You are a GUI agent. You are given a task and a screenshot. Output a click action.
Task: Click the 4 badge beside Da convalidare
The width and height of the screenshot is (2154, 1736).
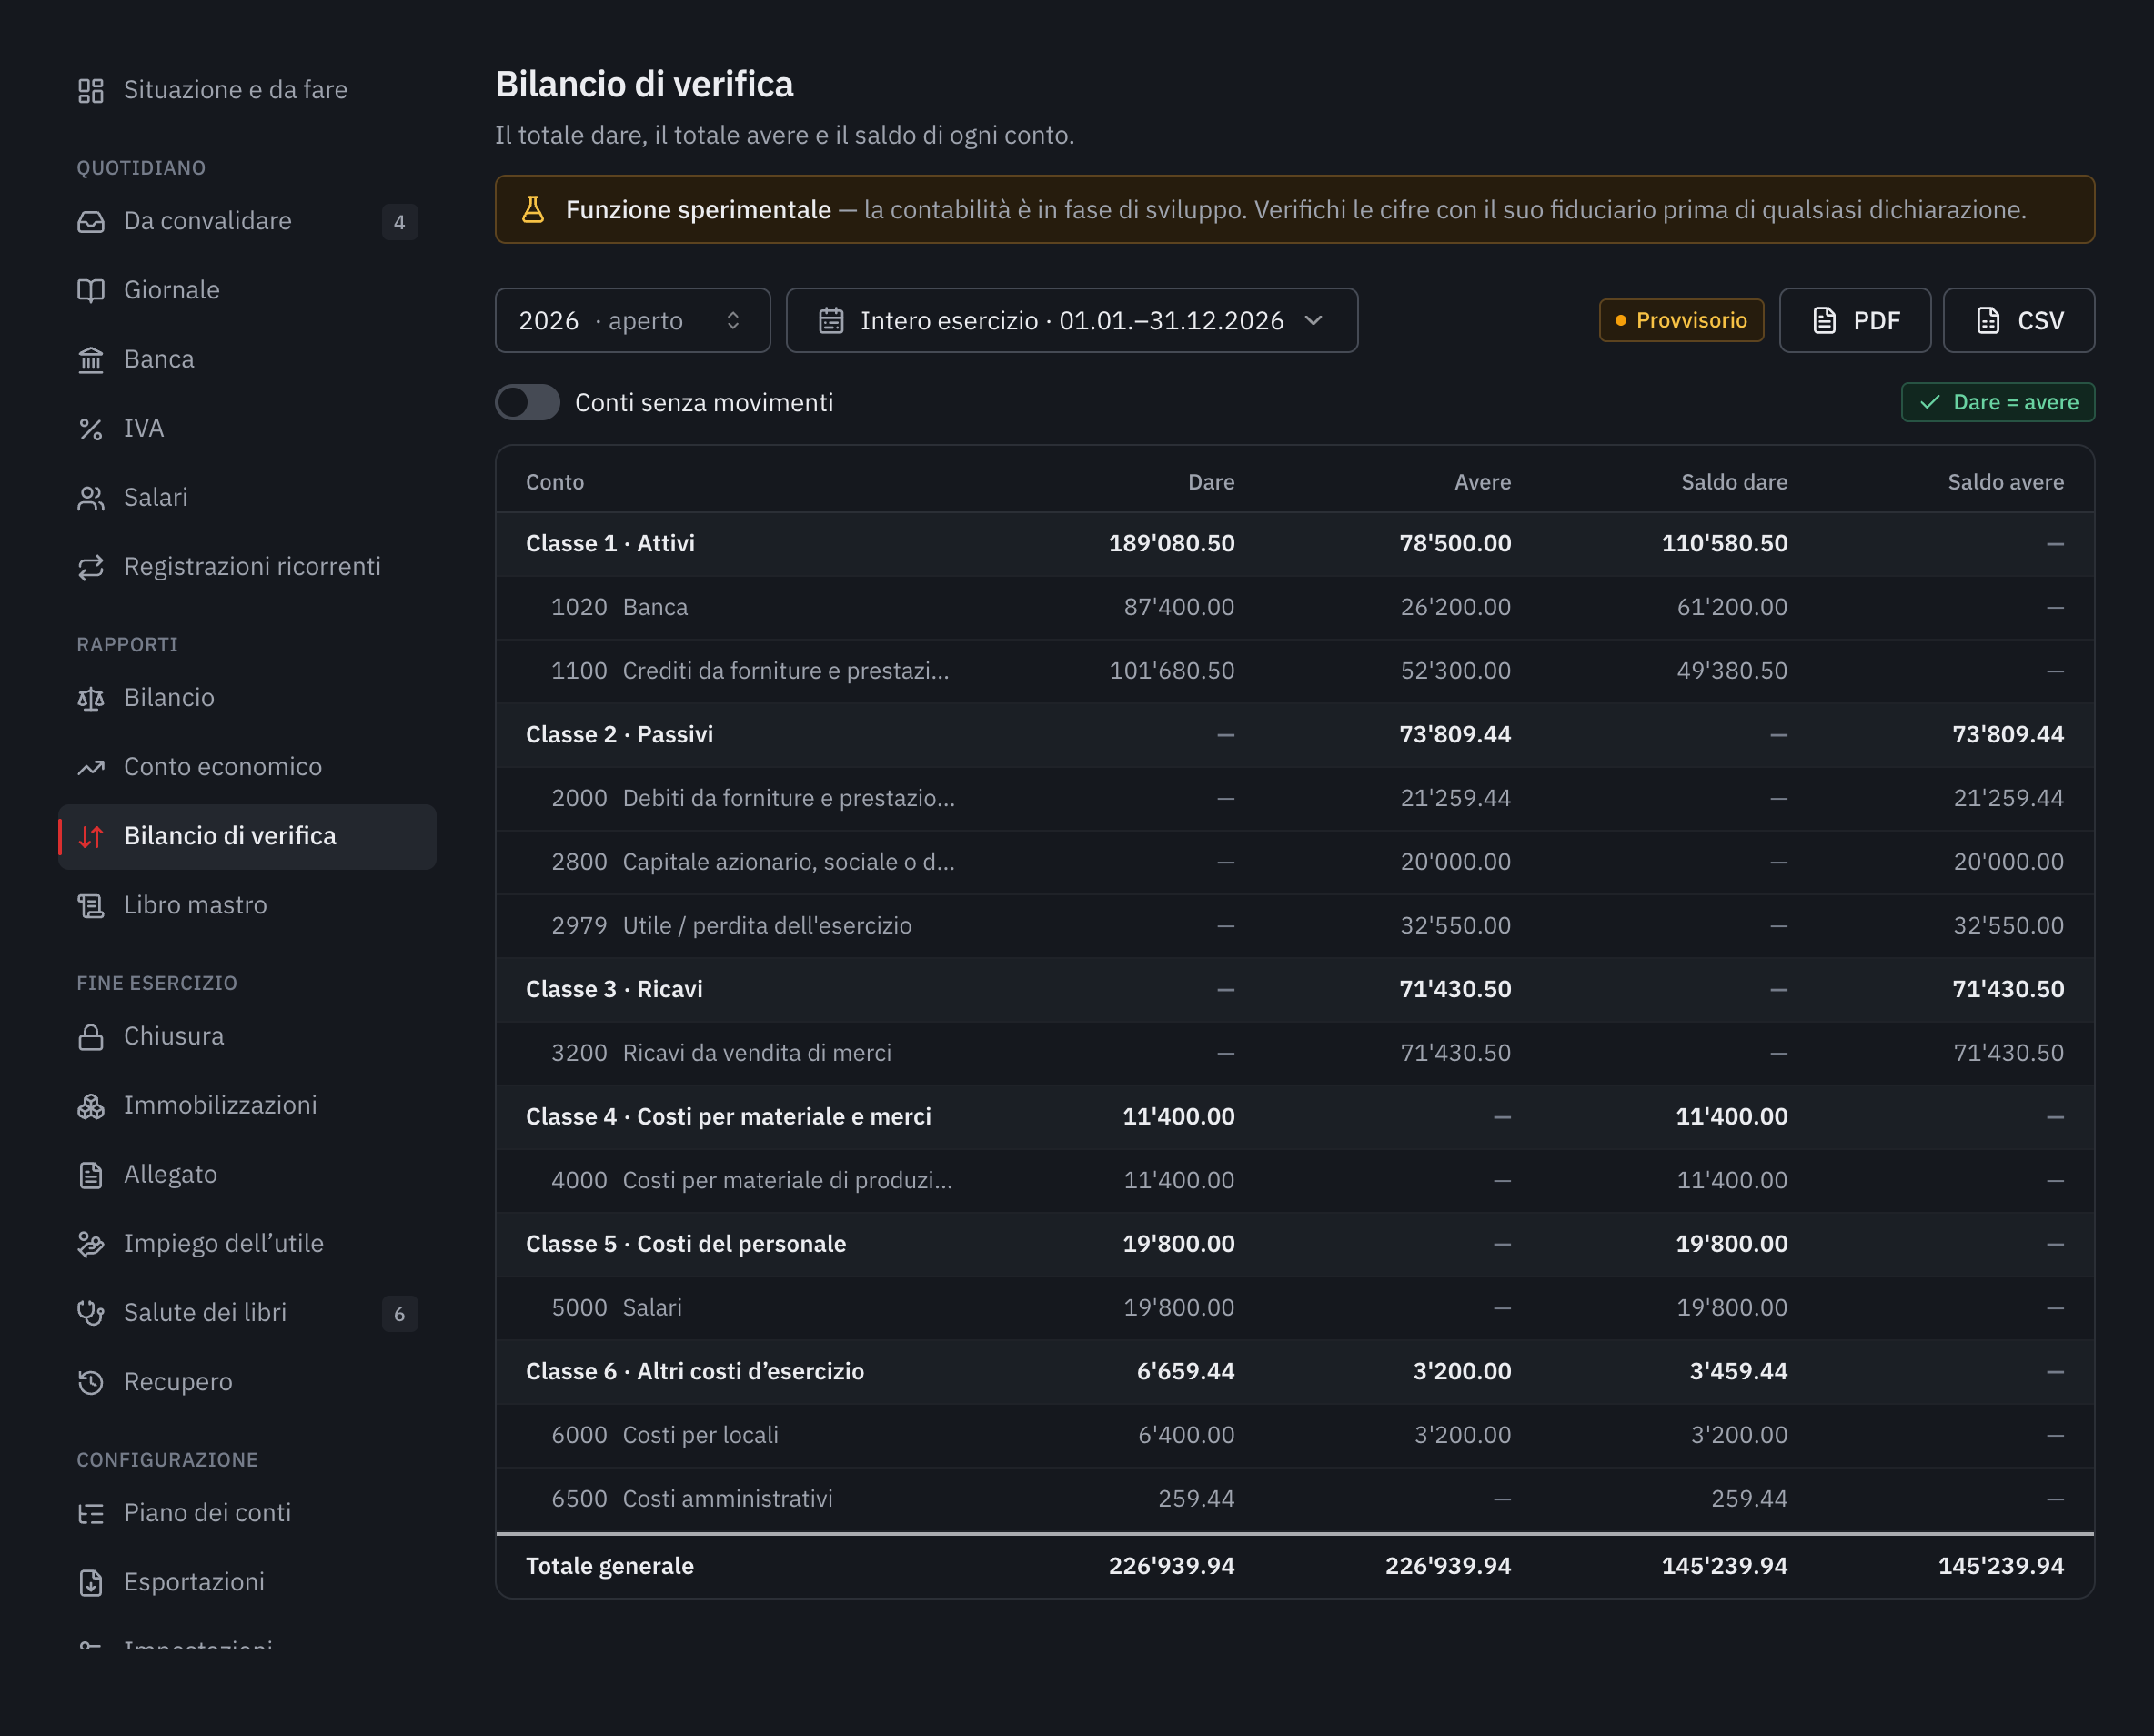(x=400, y=222)
